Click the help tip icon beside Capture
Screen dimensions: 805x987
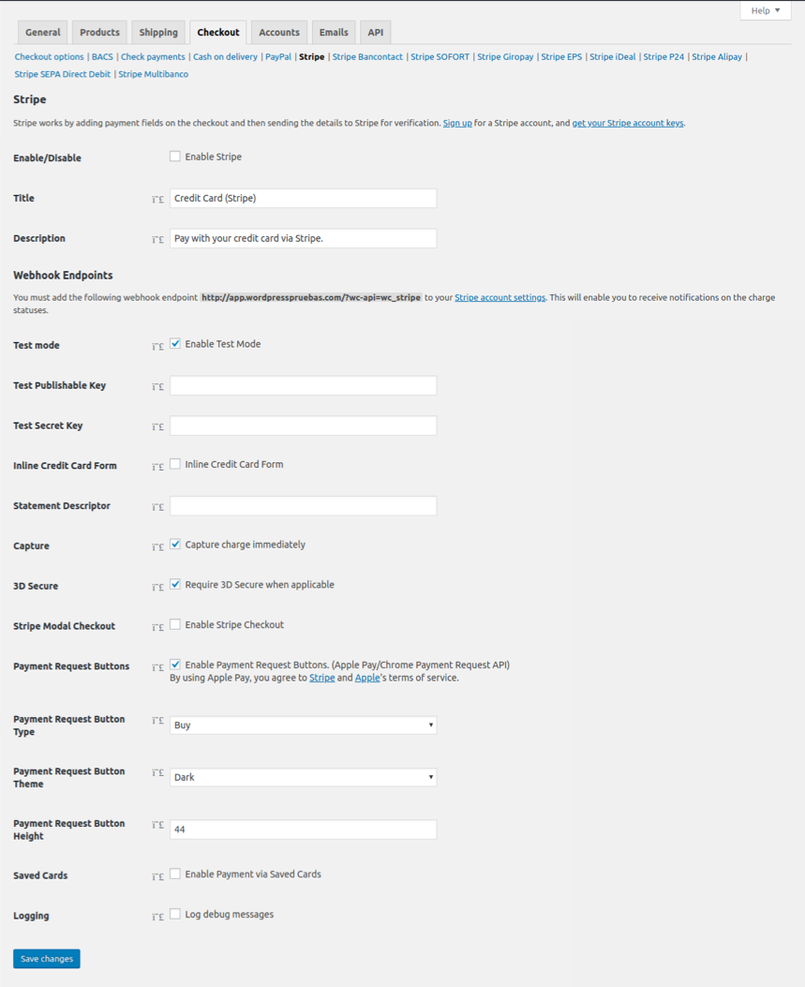[x=157, y=547]
